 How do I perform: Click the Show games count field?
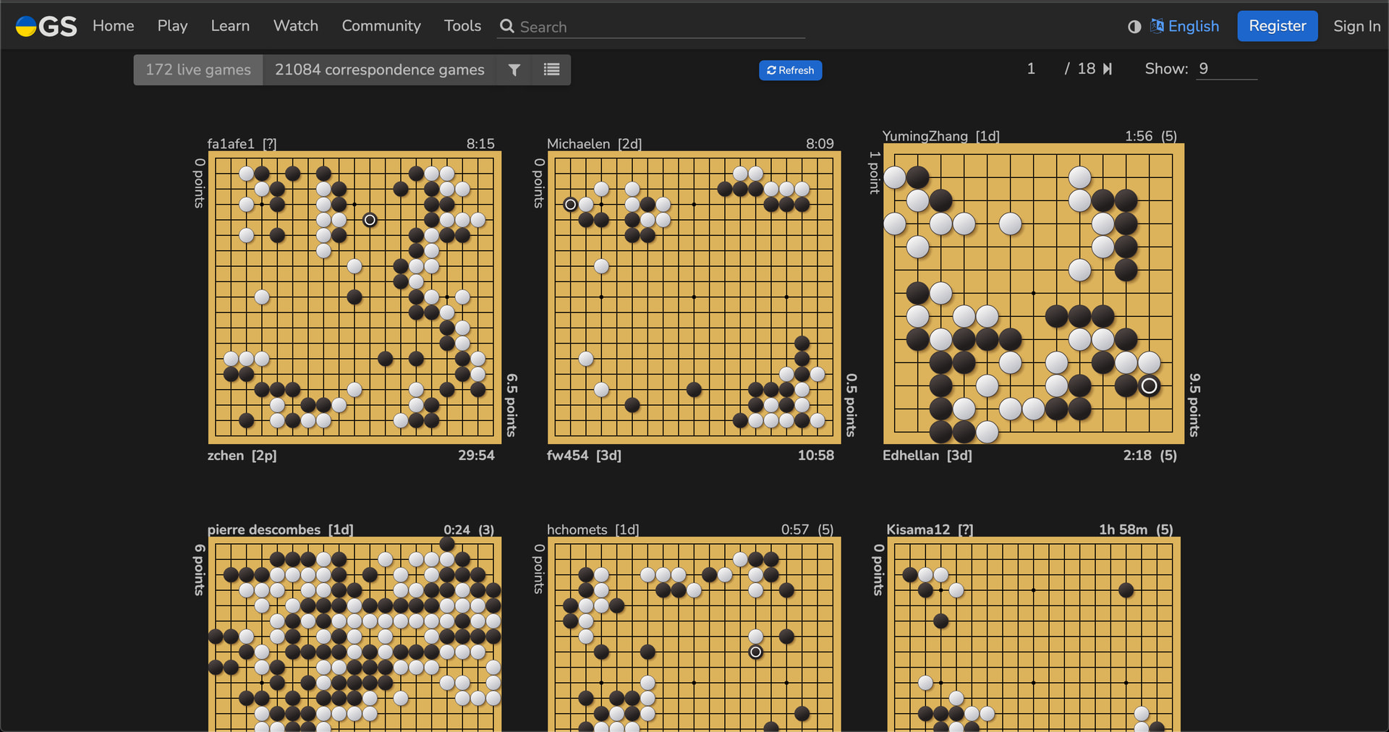pyautogui.click(x=1226, y=69)
